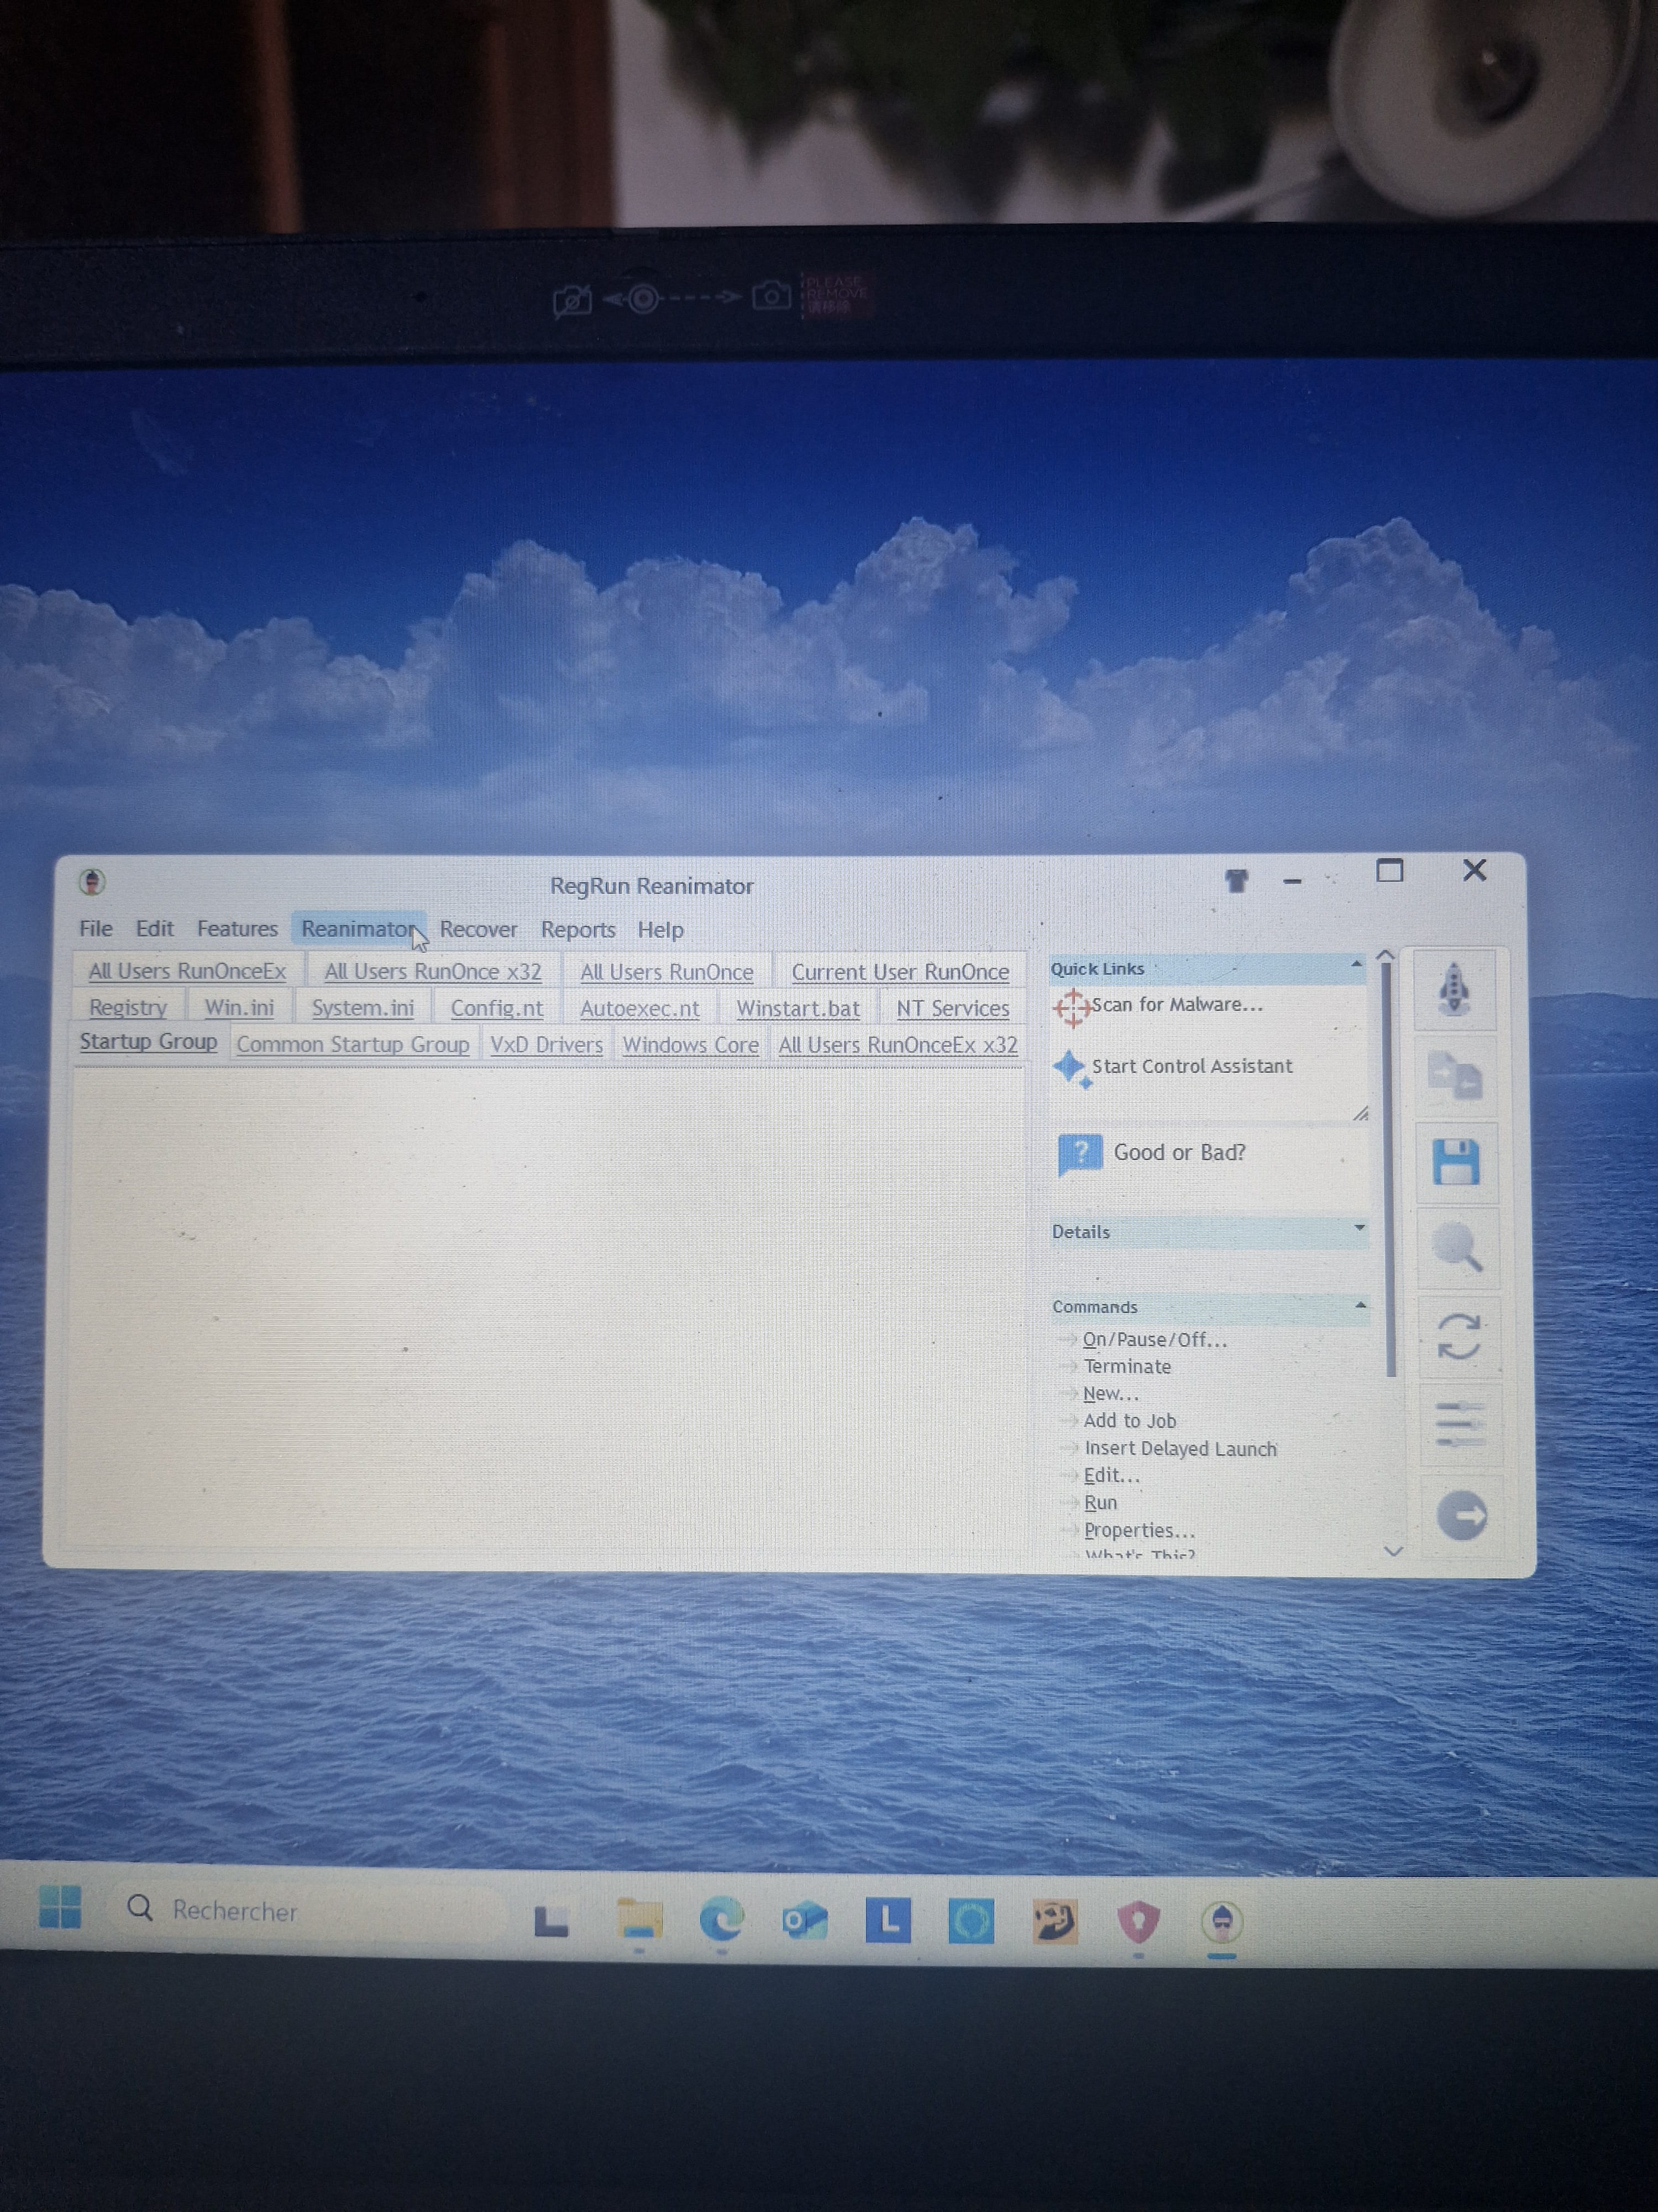The height and width of the screenshot is (2212, 1658).
Task: Open the Win.ini tab
Action: pos(239,1007)
